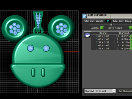Viewport: 132px width, 99px height.
Task: Select the left slot on the pendant's lower section
Action: (x=33, y=73)
